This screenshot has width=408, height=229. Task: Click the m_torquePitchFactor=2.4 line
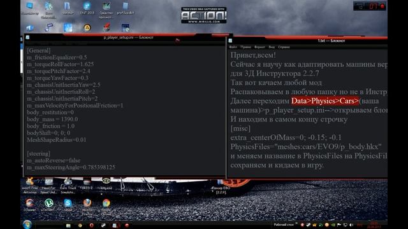(58, 71)
